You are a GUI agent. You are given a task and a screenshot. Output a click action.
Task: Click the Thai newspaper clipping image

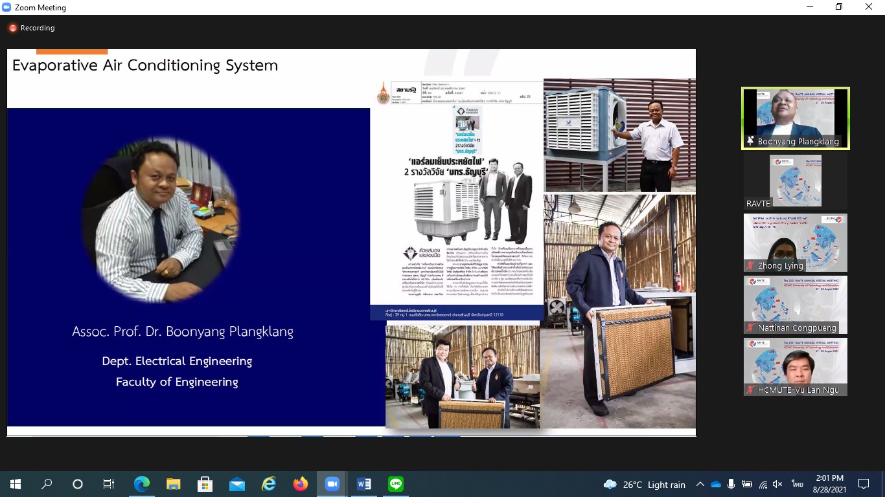456,201
